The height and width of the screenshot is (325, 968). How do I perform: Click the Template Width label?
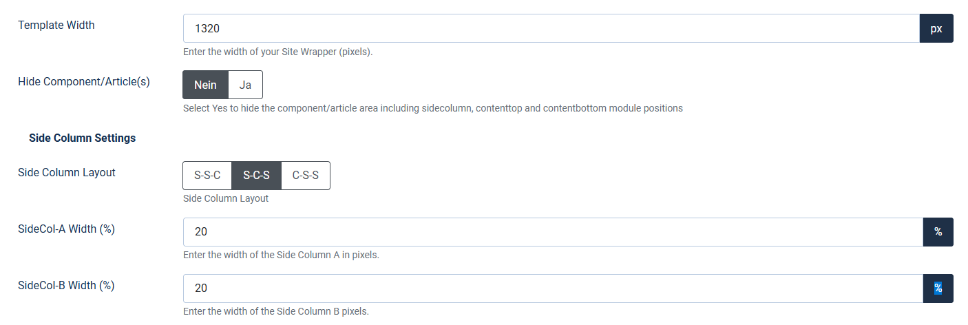[x=56, y=25]
